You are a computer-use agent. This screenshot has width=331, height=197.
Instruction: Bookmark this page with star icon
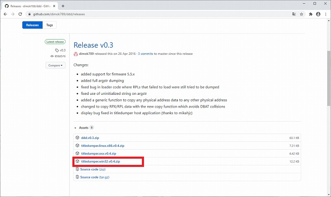click(x=302, y=14)
